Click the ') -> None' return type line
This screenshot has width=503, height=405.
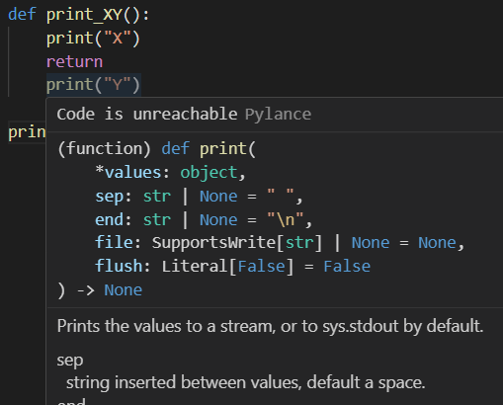[100, 290]
